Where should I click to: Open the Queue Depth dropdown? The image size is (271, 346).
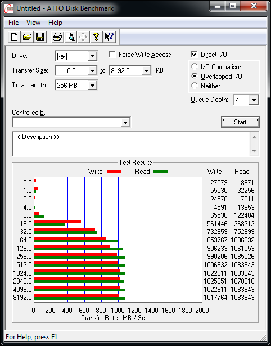[254, 100]
